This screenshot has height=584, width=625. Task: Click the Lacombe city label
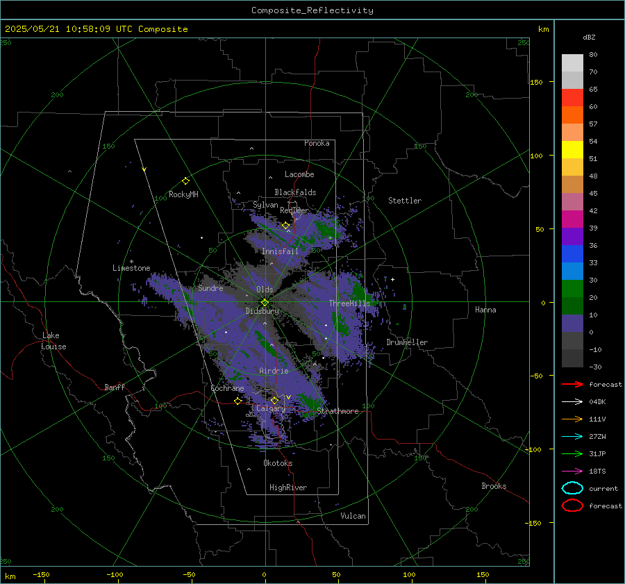pos(299,174)
